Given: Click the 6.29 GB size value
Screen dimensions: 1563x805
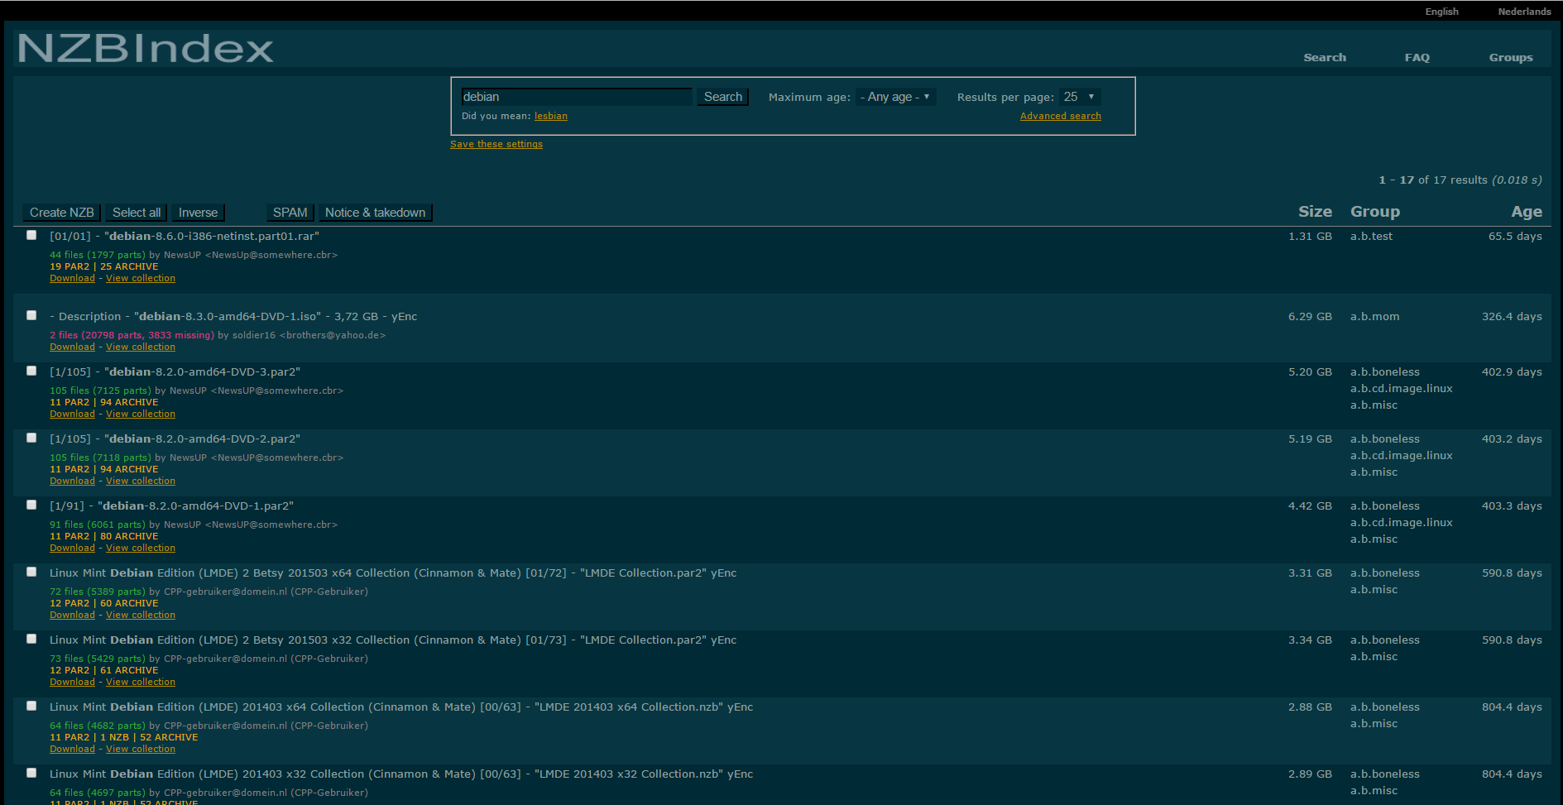Looking at the screenshot, I should click(x=1310, y=316).
